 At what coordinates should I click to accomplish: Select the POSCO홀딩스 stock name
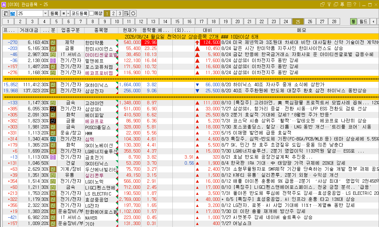[x=98, y=127]
